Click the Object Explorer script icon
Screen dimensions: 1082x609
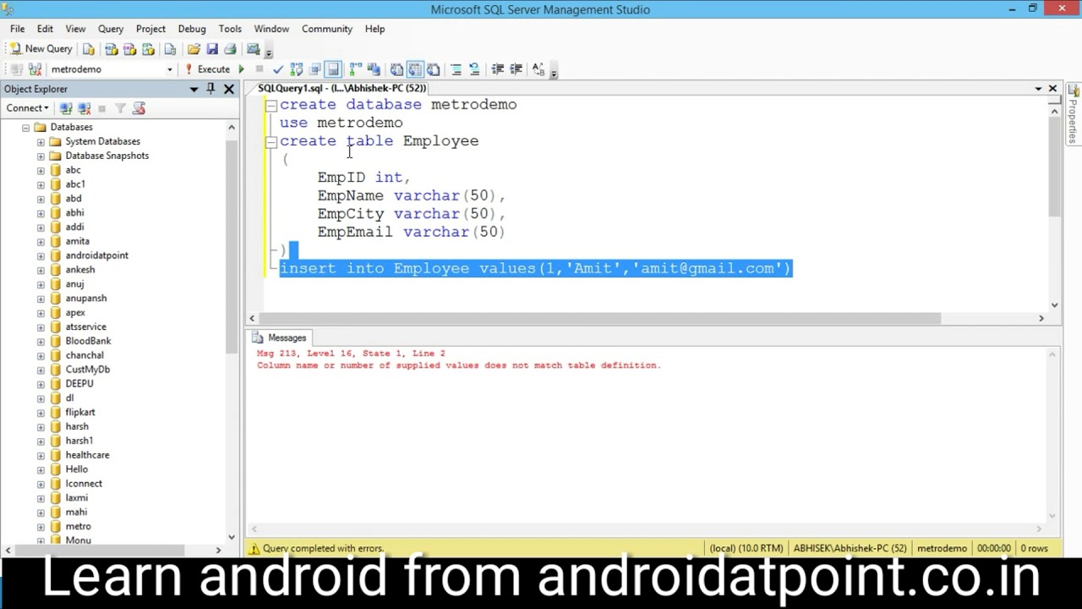click(139, 108)
